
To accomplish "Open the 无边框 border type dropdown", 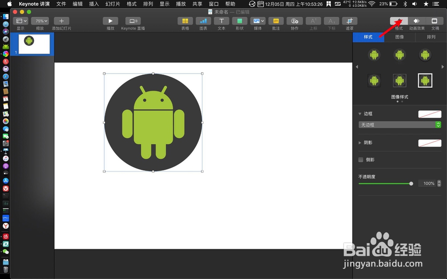I will [400, 125].
